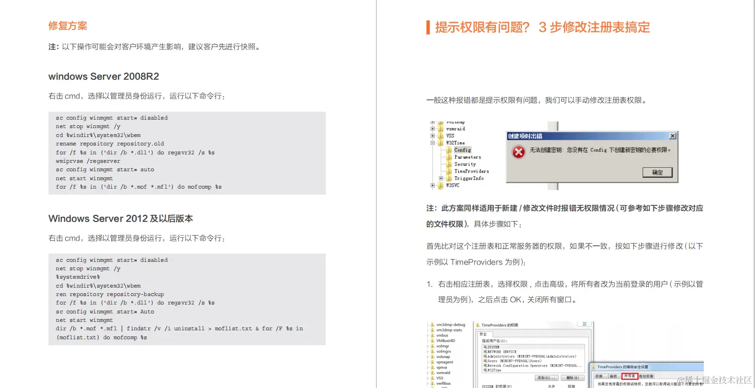The image size is (755, 388).
Task: Select the Config registry key
Action: tap(462, 150)
